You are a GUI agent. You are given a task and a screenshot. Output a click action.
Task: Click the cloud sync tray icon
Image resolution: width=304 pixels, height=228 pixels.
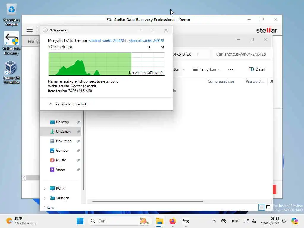coord(224,221)
